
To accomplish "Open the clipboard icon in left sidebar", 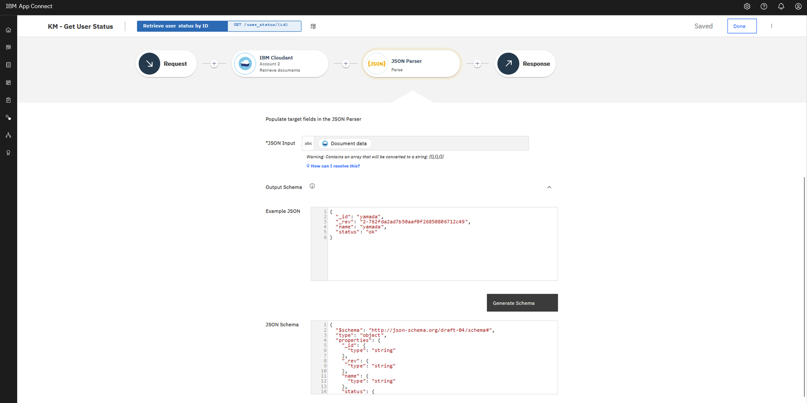I will [8, 100].
